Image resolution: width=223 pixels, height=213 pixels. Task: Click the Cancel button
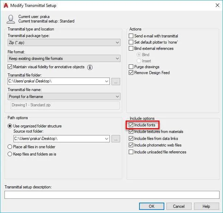pyautogui.click(x=179, y=206)
